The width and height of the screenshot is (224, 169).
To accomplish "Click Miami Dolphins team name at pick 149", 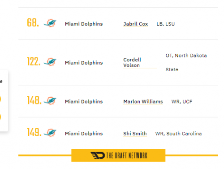I will [84, 134].
